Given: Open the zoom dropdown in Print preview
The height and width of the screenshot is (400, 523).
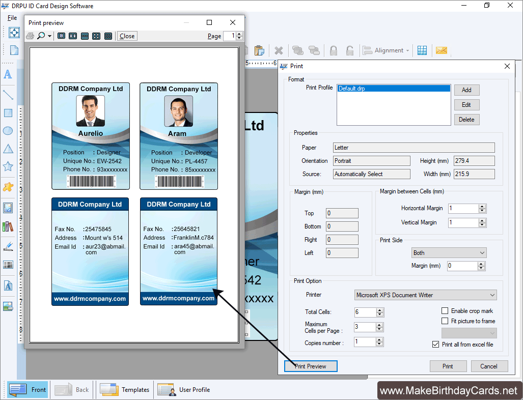Looking at the screenshot, I should click(x=50, y=36).
